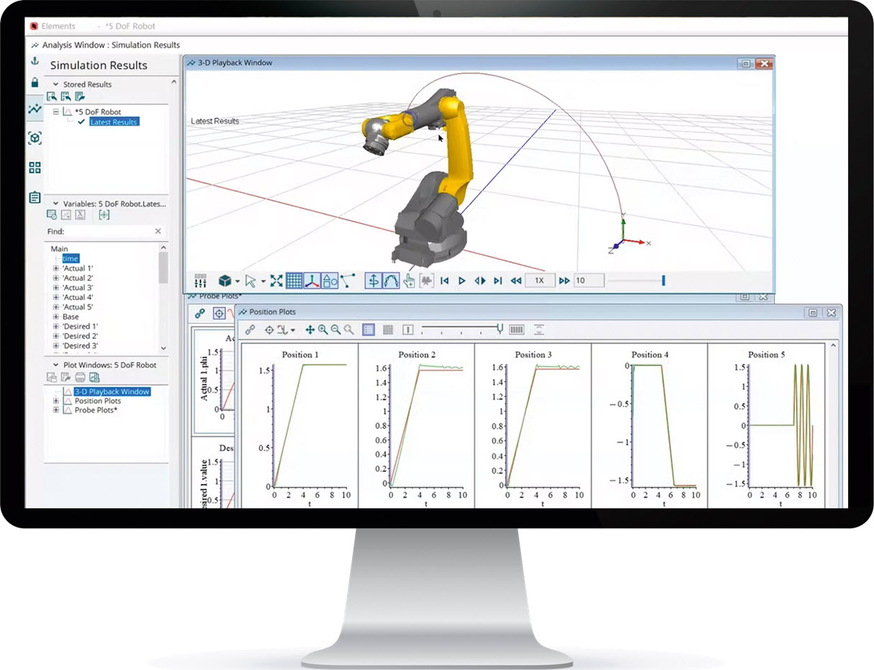Click the print icon in Plot Windows toolbar
Image resolution: width=874 pixels, height=670 pixels.
[80, 377]
